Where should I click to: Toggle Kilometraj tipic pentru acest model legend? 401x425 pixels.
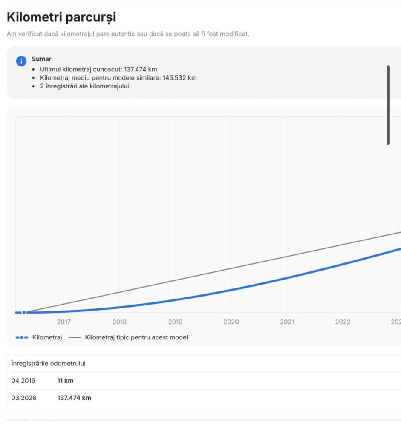pyautogui.click(x=136, y=337)
